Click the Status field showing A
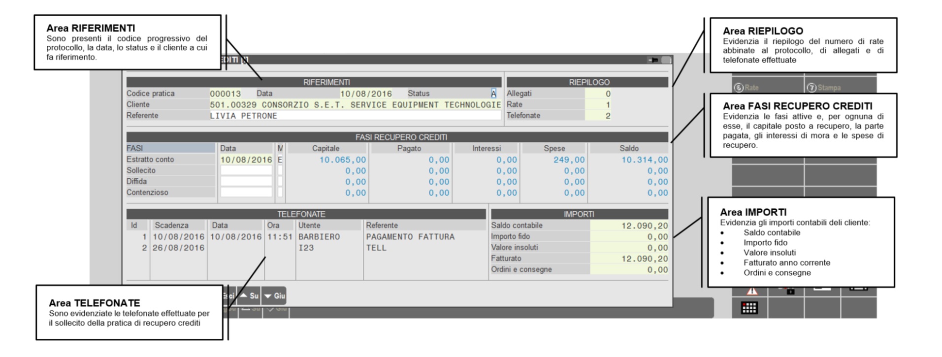The height and width of the screenshot is (357, 942). [x=493, y=94]
